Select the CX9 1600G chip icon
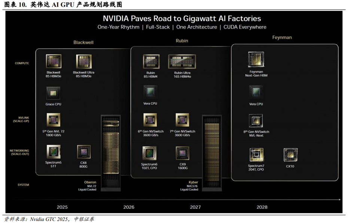Image resolution: width=350 pixels, height=223 pixels. (x=182, y=153)
